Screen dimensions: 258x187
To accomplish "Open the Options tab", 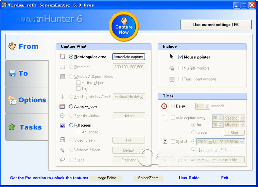I will tap(27, 100).
